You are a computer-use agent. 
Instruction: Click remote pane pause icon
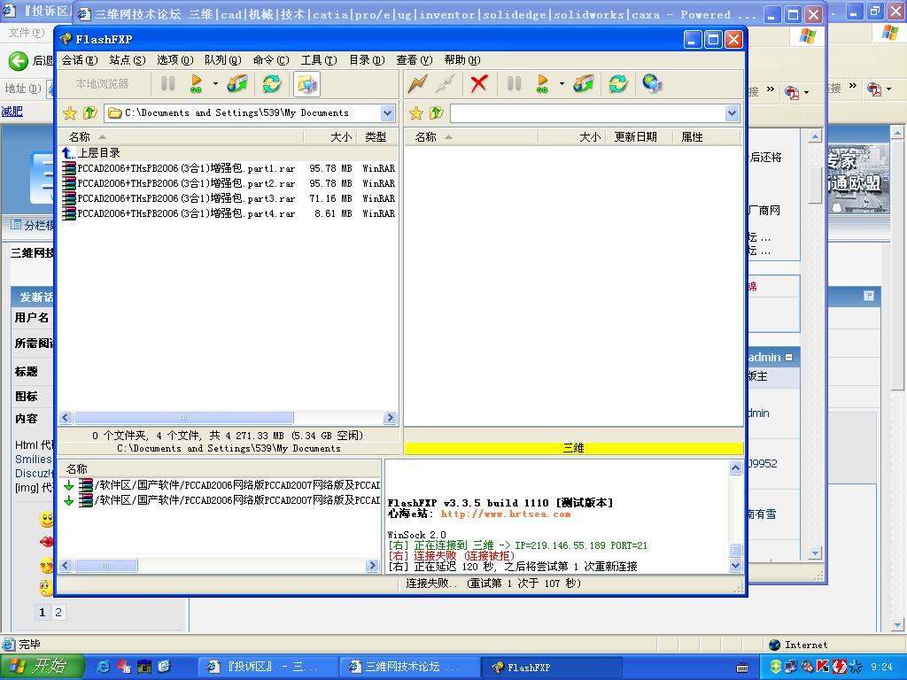click(x=514, y=84)
